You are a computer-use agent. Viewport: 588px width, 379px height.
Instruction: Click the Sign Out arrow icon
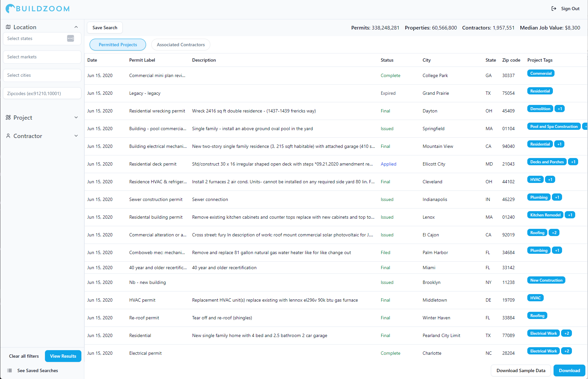pos(554,9)
